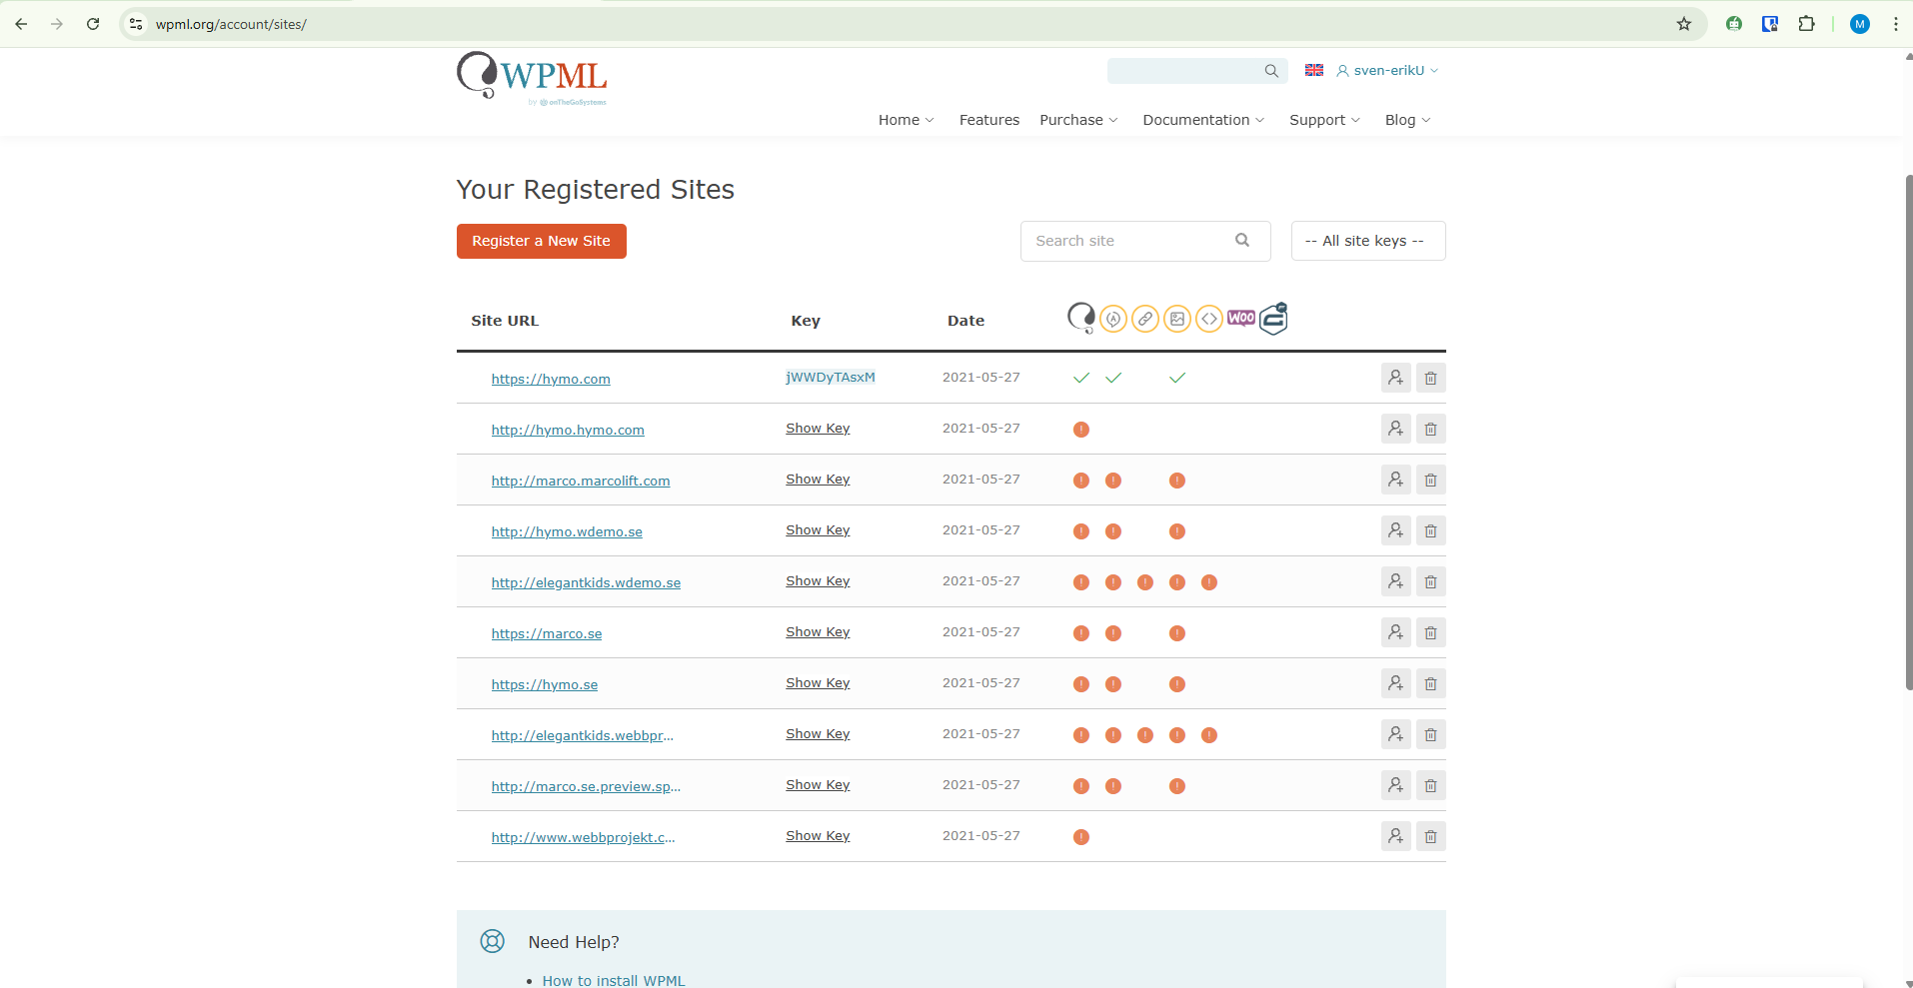Open the https://hymo.com link
Screen dimensions: 1913x988
click(551, 379)
